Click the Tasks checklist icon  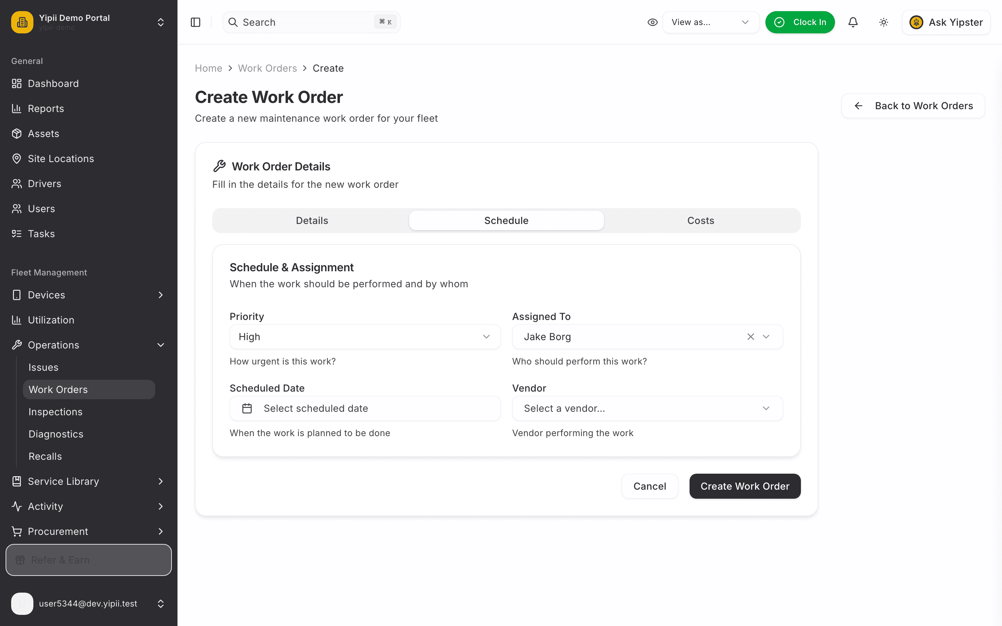(x=17, y=234)
